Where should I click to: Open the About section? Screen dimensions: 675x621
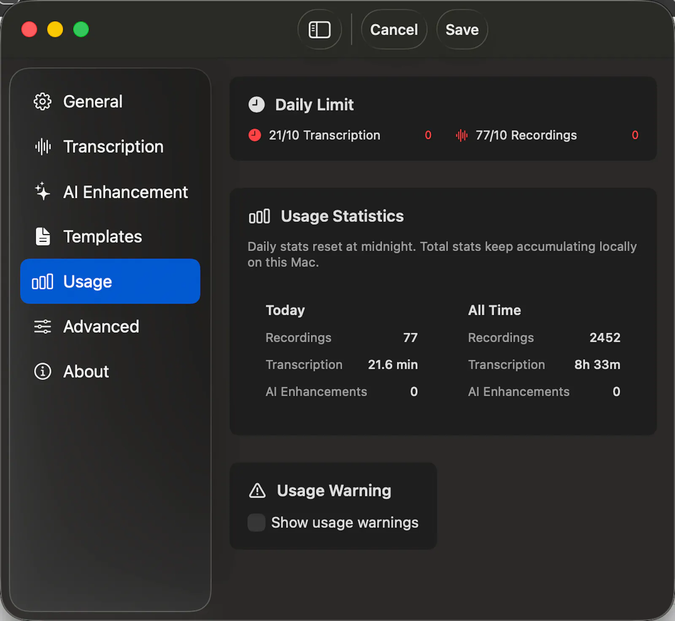coord(110,372)
